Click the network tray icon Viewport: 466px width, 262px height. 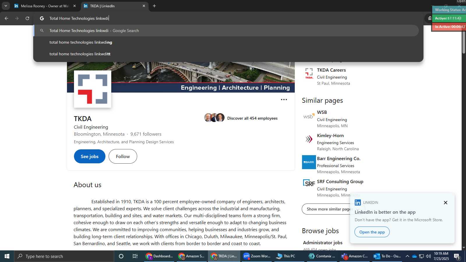[x=421, y=256]
